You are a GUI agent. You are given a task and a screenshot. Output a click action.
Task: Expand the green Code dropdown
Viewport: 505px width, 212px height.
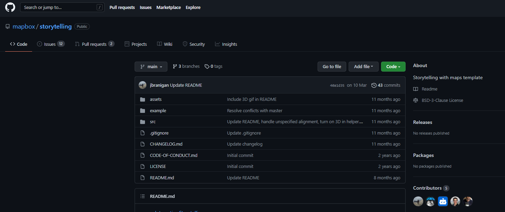(393, 67)
